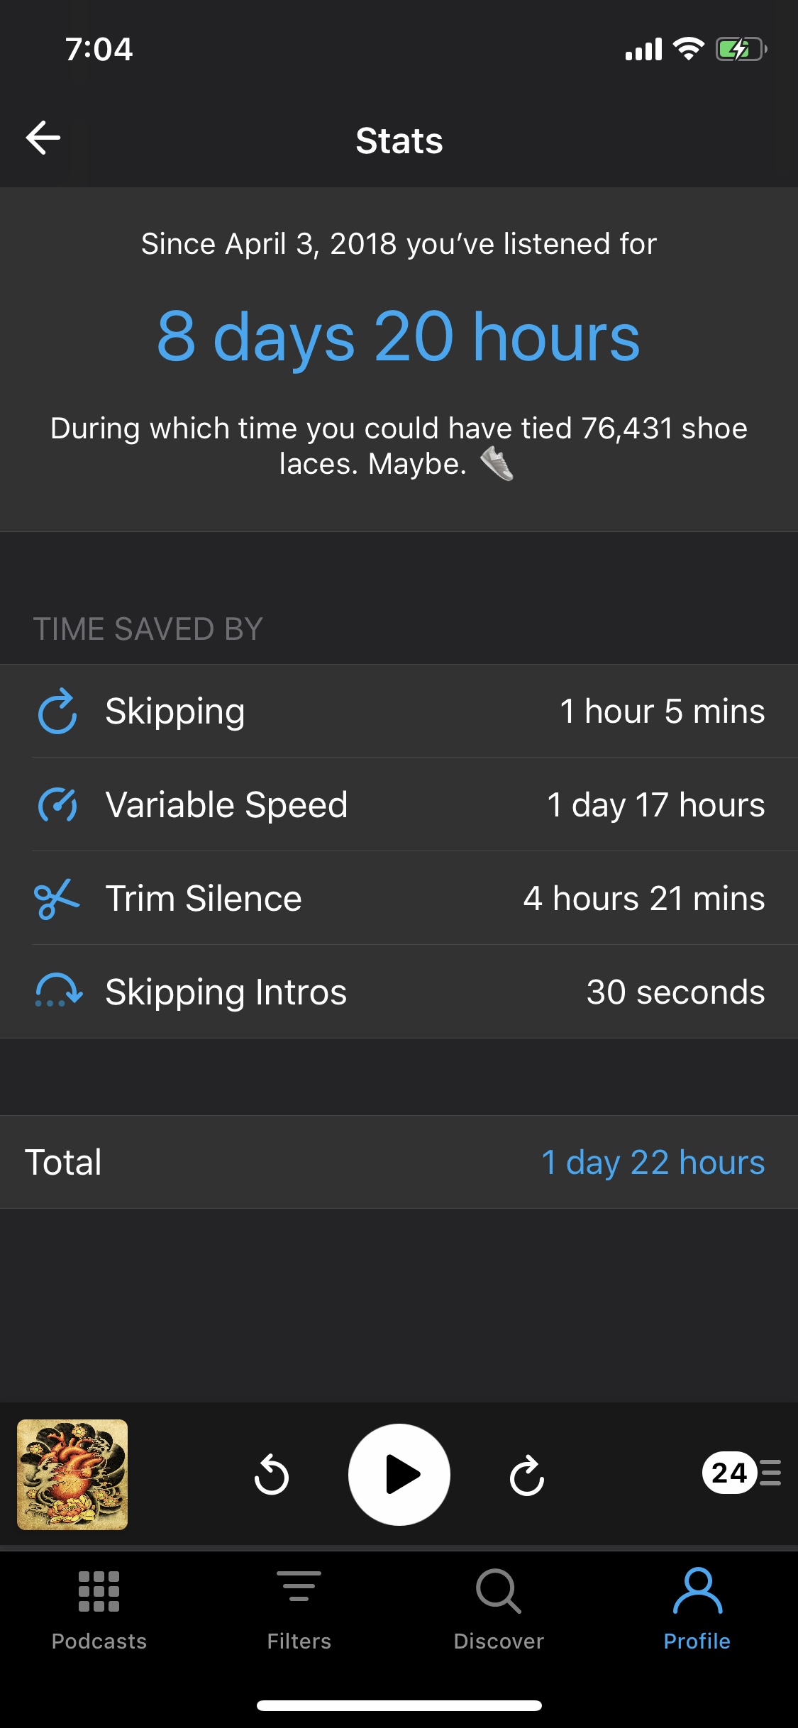Open the podcast artwork thumbnail

pos(72,1474)
